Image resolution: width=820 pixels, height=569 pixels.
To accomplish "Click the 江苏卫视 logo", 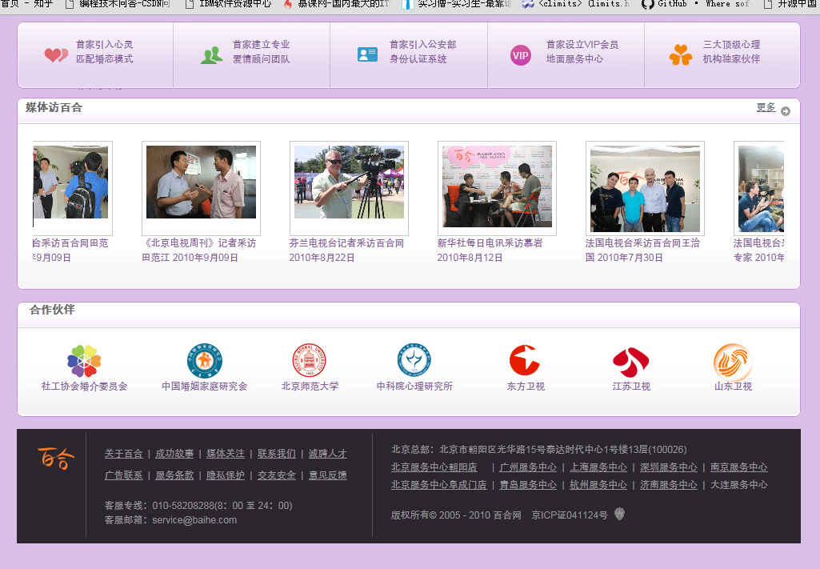I will (630, 362).
